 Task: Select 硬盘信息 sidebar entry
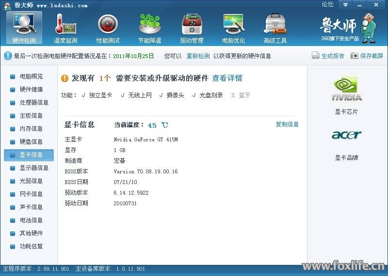pyautogui.click(x=31, y=142)
